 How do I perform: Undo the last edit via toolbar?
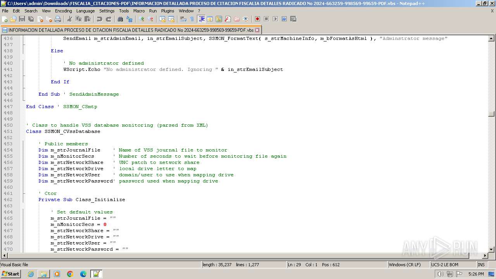pos(100,19)
